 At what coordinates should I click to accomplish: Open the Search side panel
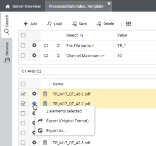pos(7,25)
